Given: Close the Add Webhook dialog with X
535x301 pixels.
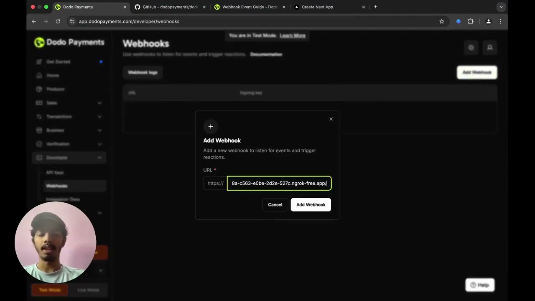Looking at the screenshot, I should click(331, 119).
